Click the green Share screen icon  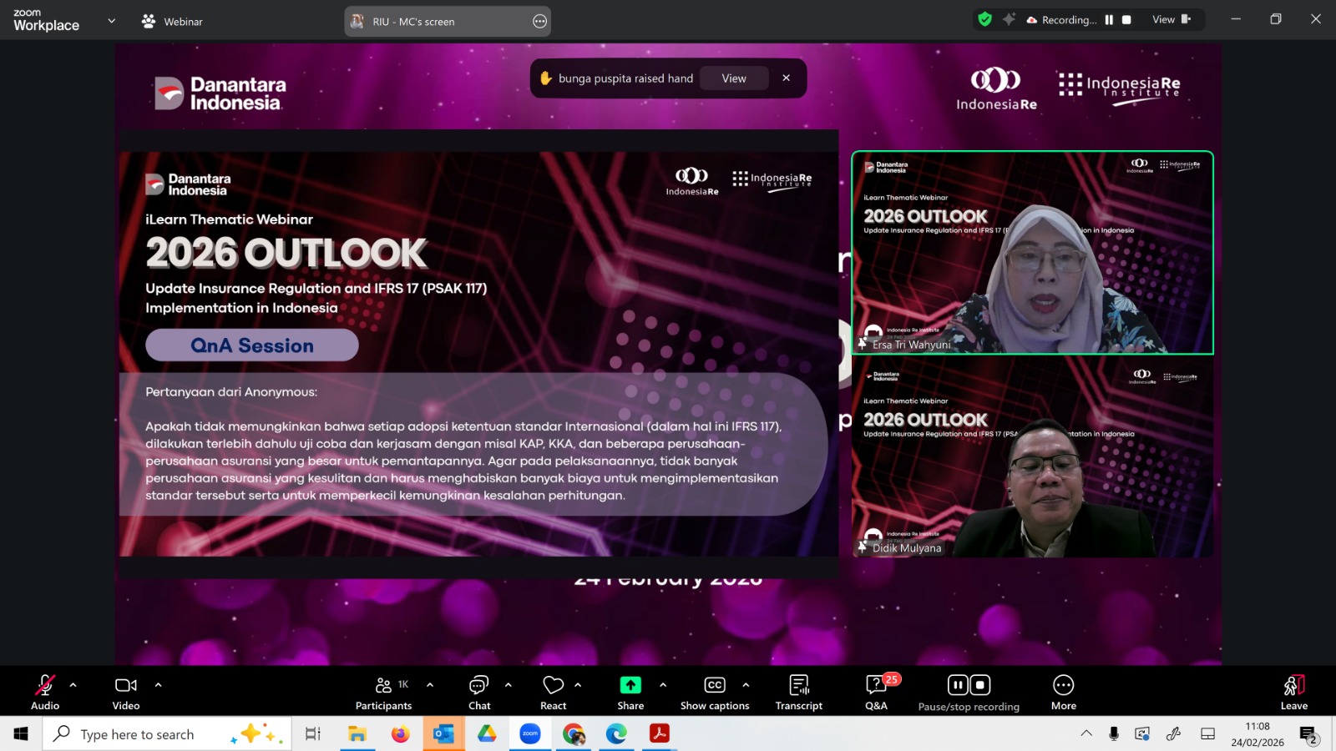point(630,685)
